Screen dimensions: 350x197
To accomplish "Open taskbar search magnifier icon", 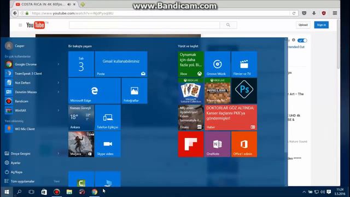I will click(x=19, y=192).
